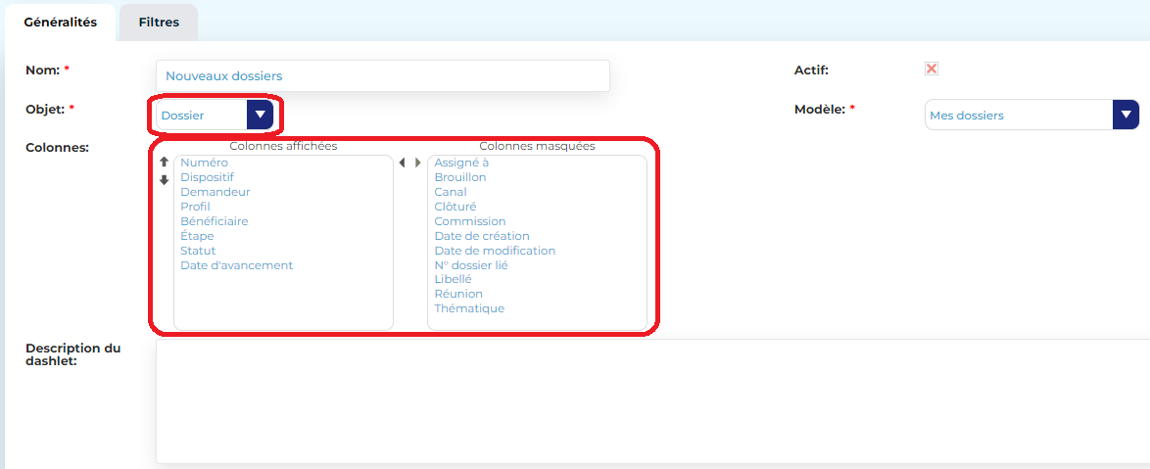The image size is (1150, 469).
Task: Select N° dossier lié hidden column
Action: pos(470,265)
